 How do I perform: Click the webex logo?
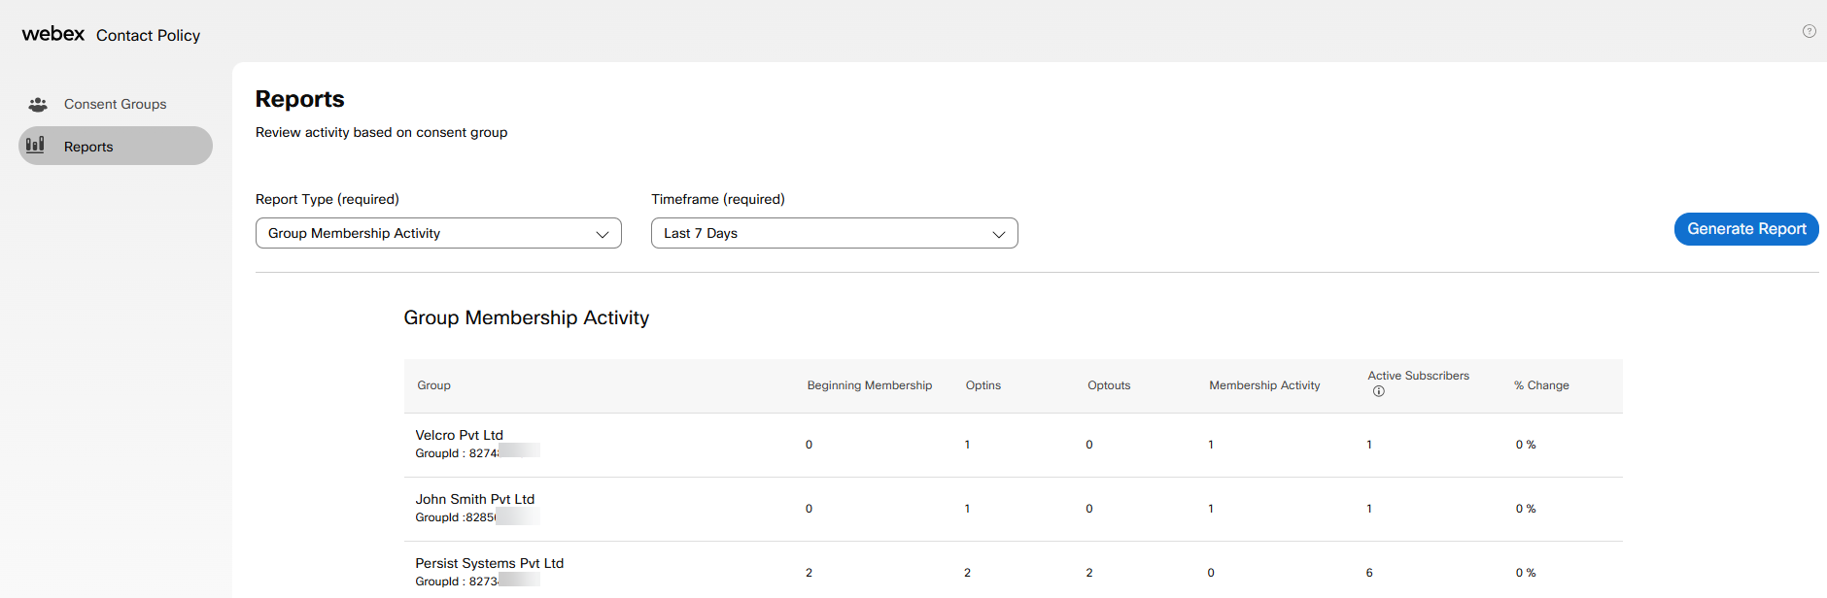[53, 34]
